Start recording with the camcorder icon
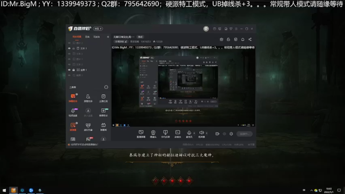Image resolution: width=345 pixels, height=194 pixels. (217, 134)
